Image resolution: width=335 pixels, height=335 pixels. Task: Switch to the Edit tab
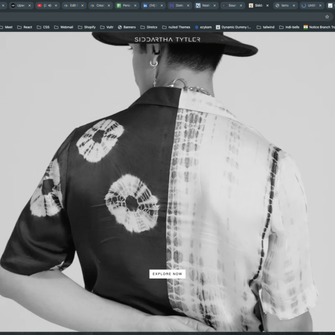click(x=74, y=6)
